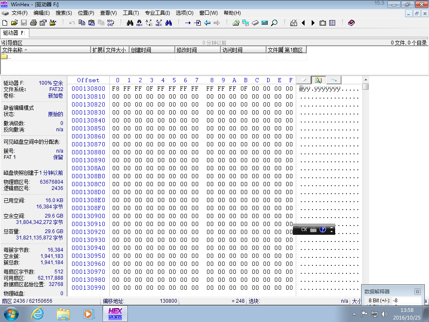The width and height of the screenshot is (429, 322).
Task: Open the 窗口(W) menu
Action: tap(209, 13)
